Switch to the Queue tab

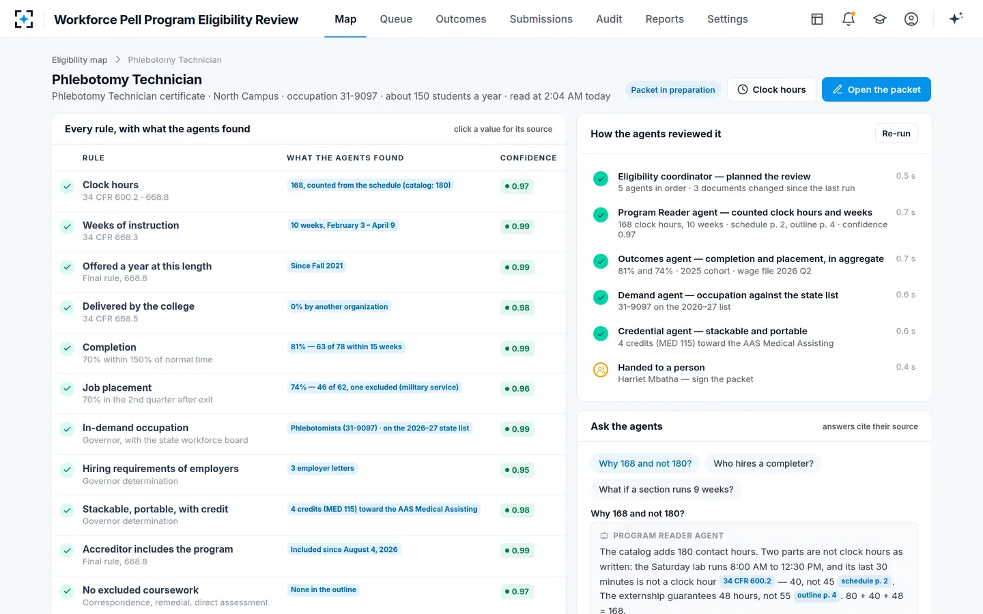pyautogui.click(x=396, y=19)
